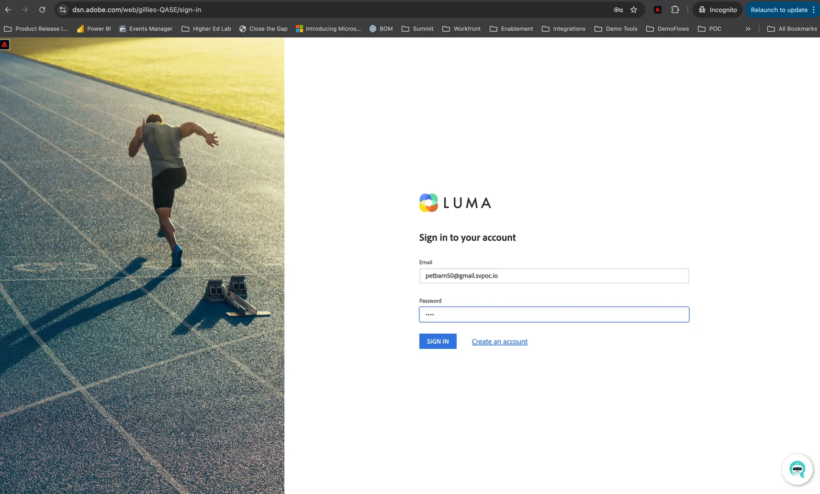Follow the Create an account link

pos(499,341)
